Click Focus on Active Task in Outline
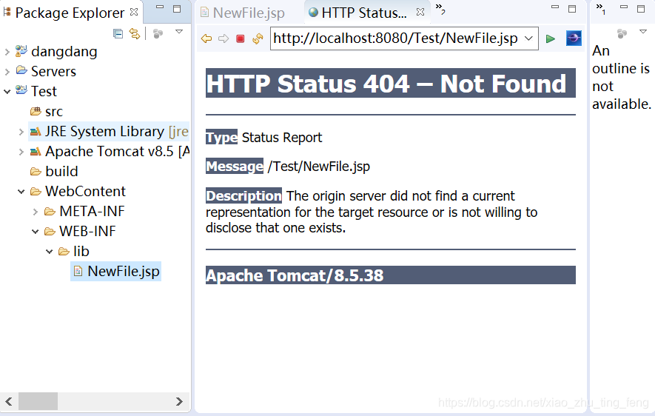655x416 pixels. click(622, 34)
